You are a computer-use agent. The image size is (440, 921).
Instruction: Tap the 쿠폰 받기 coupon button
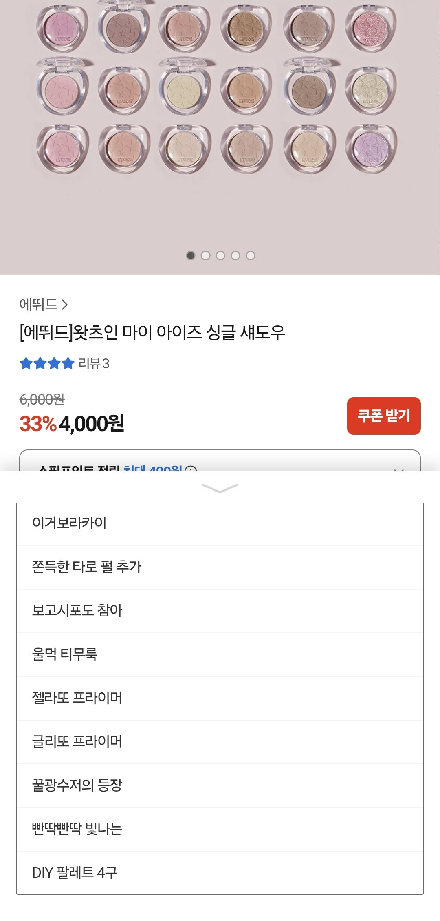tap(384, 416)
